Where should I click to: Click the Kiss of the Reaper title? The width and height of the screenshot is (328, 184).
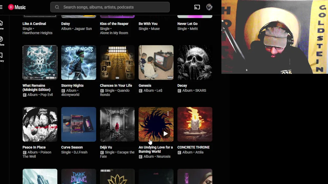(114, 24)
